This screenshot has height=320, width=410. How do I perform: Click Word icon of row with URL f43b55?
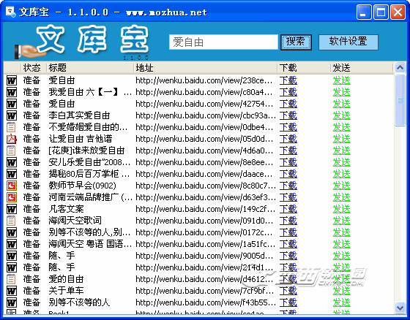(12, 302)
